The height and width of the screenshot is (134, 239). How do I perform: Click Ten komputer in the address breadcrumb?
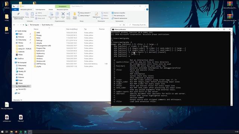click(35, 25)
